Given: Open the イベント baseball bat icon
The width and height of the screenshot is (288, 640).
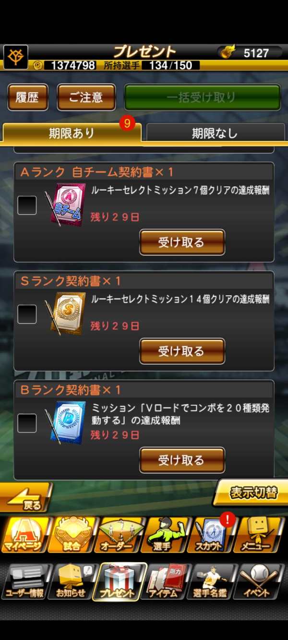Looking at the screenshot, I should (x=261, y=582).
